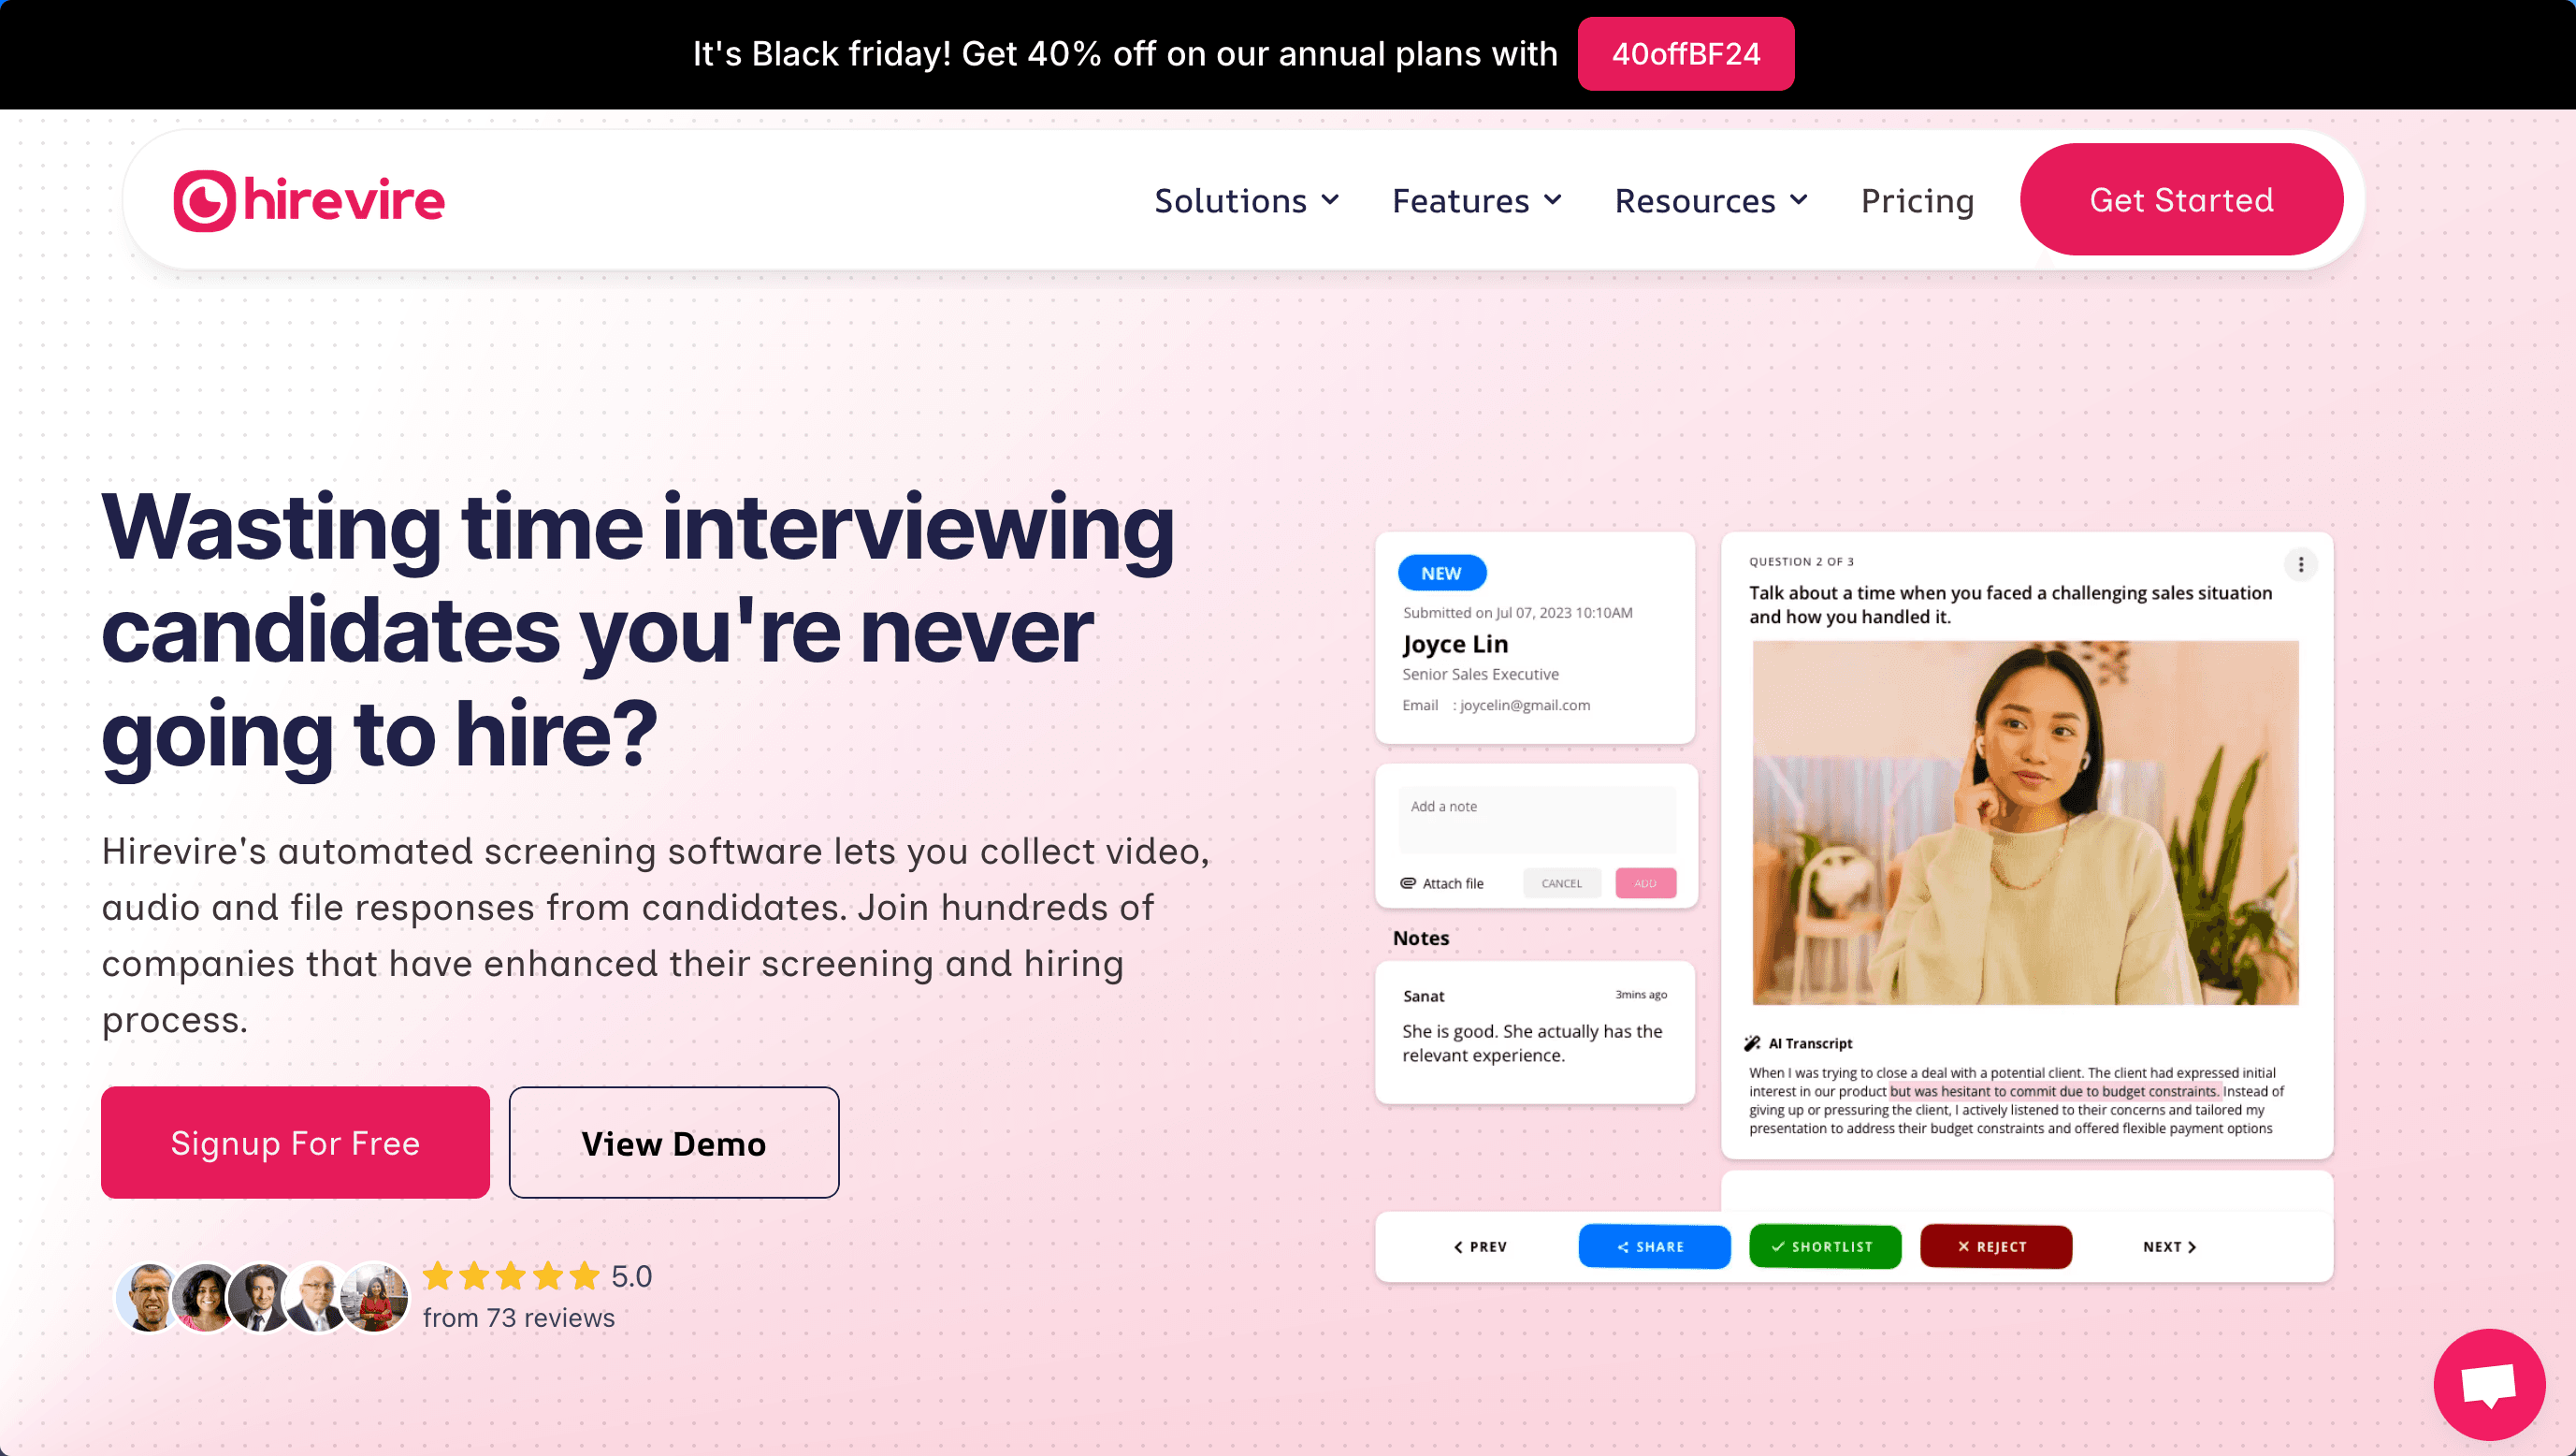The width and height of the screenshot is (2576, 1456).
Task: Copy the 40offBF24 promo code
Action: click(1686, 54)
